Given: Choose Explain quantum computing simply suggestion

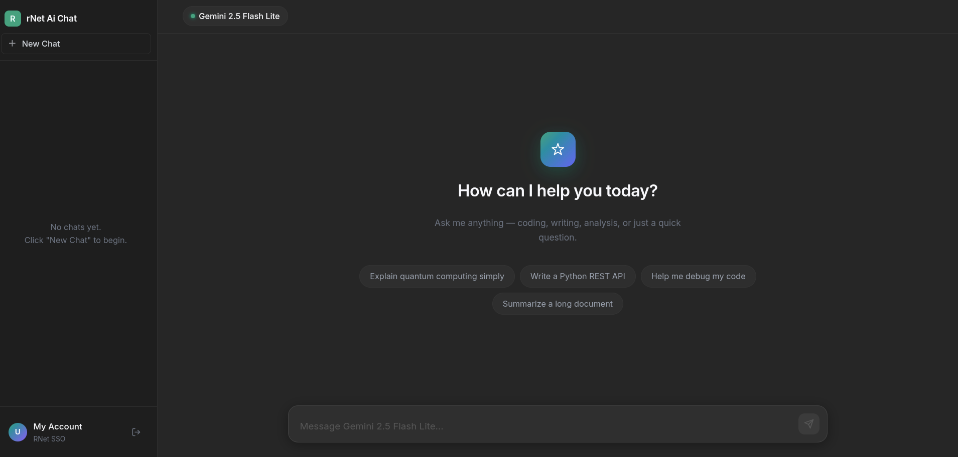Looking at the screenshot, I should pos(437,276).
